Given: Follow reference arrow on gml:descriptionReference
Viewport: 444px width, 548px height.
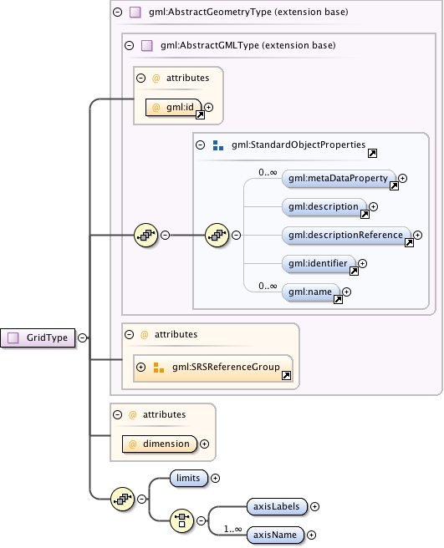Looking at the screenshot, I should point(409,242).
